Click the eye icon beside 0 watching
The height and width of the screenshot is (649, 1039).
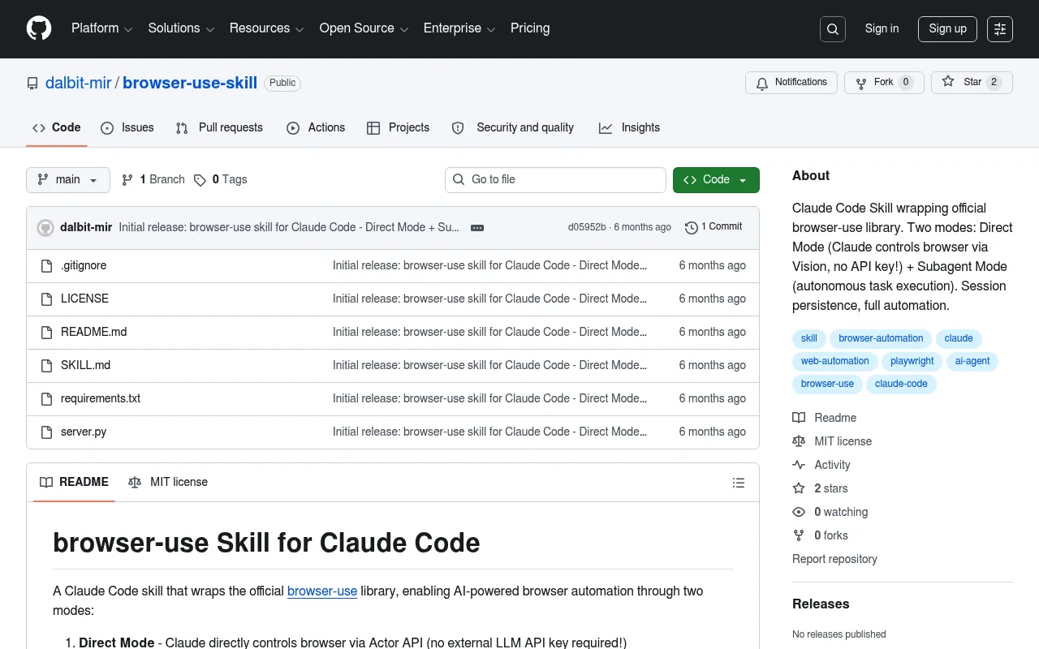799,512
